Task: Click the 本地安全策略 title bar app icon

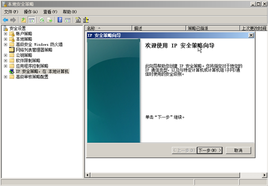Action: pyautogui.click(x=4, y=4)
